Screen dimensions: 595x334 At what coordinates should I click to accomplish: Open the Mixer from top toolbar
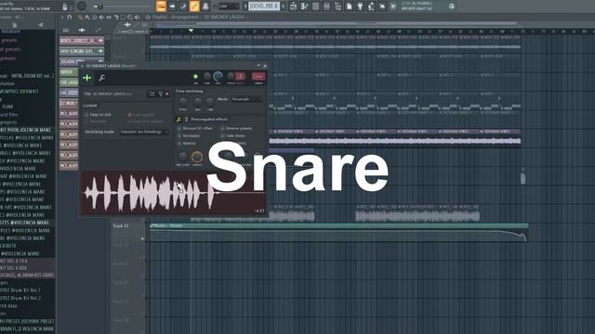326,6
